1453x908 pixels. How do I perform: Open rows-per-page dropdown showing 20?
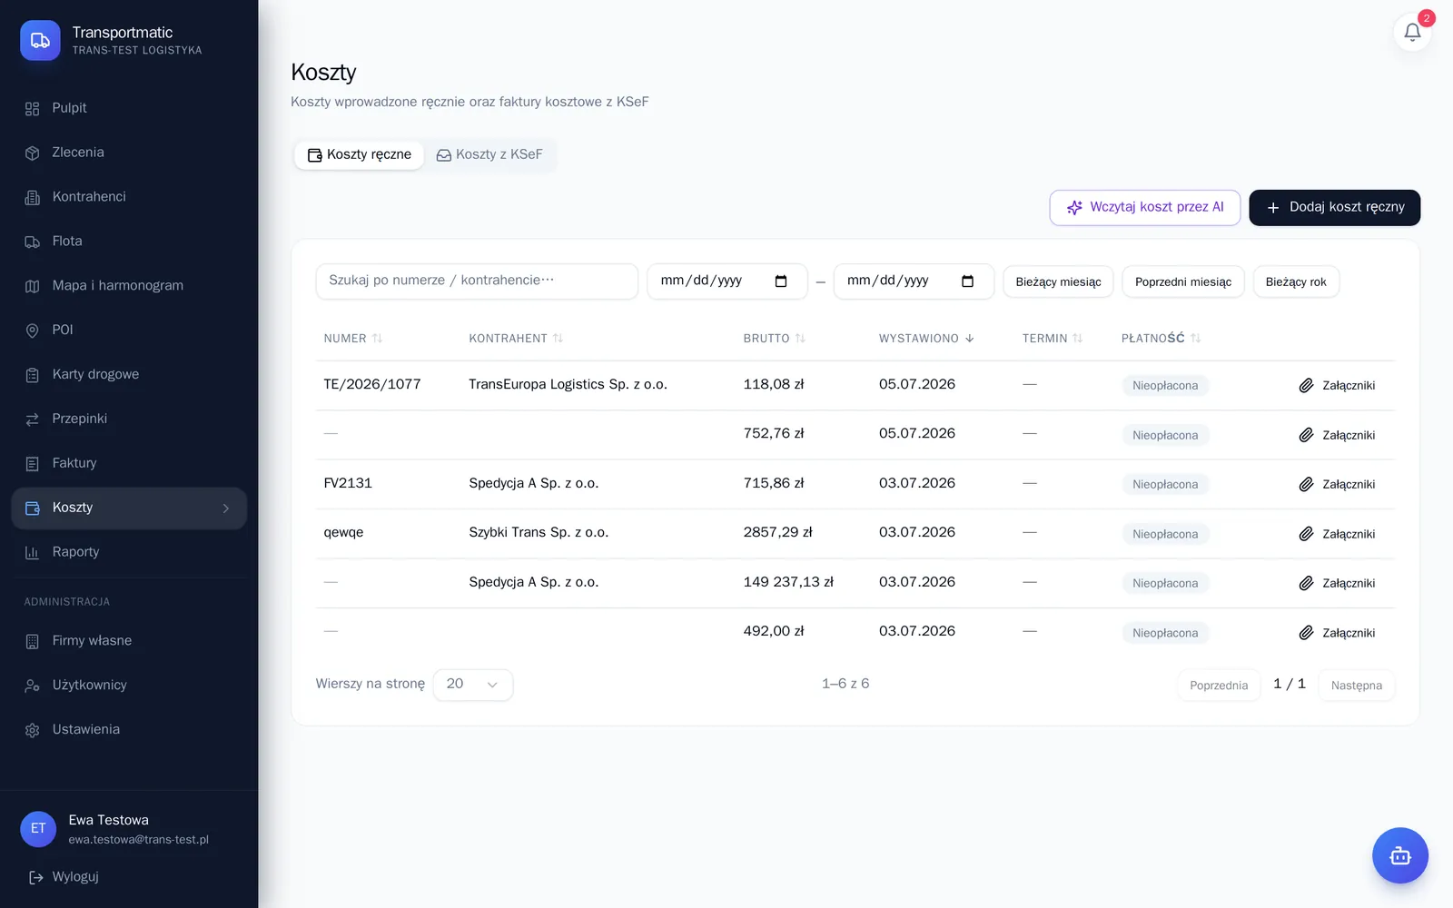(473, 685)
